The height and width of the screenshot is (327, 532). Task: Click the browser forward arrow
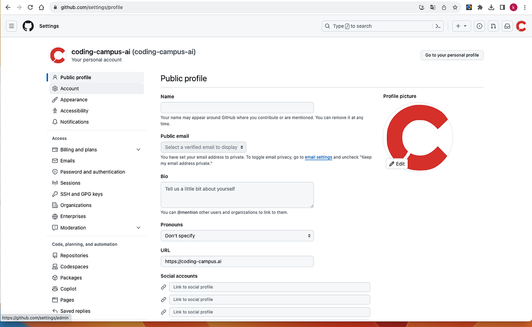click(x=19, y=7)
